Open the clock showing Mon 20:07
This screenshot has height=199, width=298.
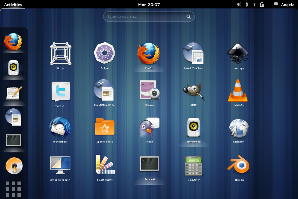point(149,5)
